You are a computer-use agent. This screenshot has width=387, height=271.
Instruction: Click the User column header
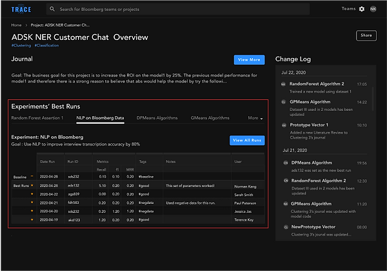[238, 162]
